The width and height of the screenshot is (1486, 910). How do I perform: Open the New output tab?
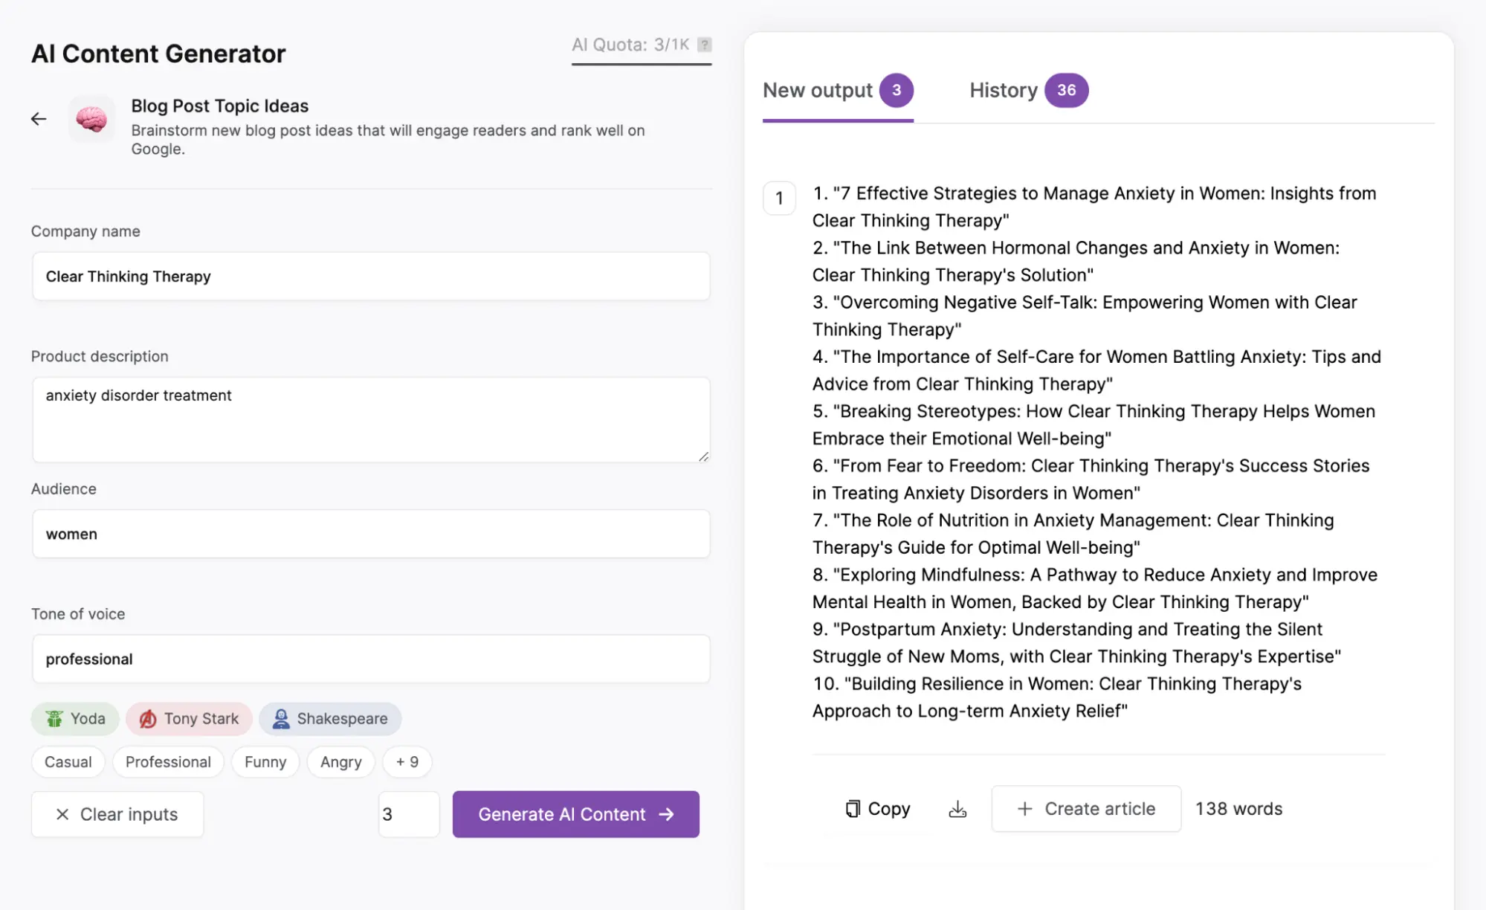click(837, 91)
